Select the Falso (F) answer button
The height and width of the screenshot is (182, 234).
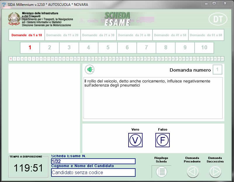[x=162, y=140]
